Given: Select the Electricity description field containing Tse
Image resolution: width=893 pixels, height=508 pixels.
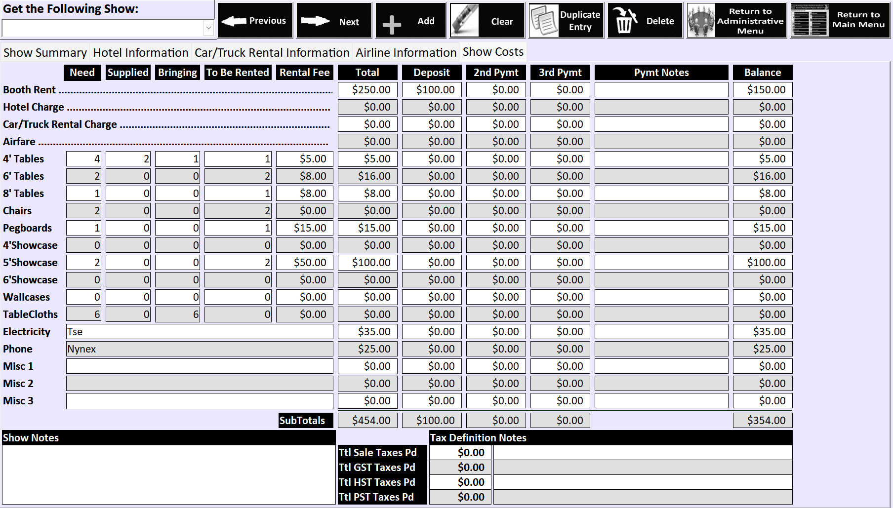Looking at the screenshot, I should (200, 332).
